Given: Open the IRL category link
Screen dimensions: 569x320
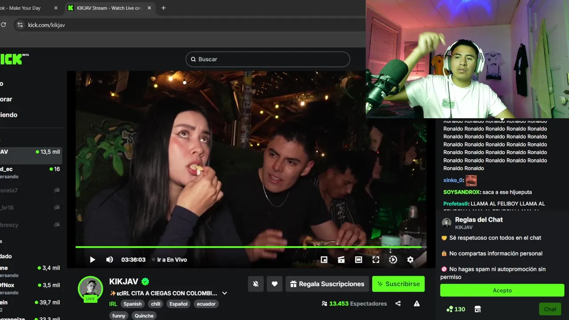Looking at the screenshot, I should tap(113, 304).
